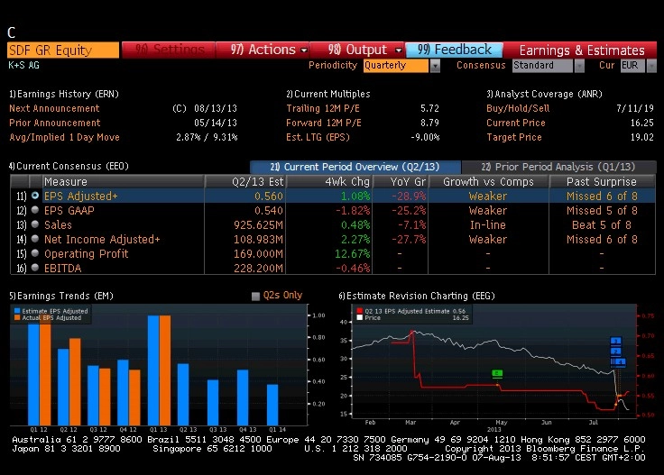Select the EPS GAAP radio button
Viewport: 664px width, 475px height.
tap(35, 210)
